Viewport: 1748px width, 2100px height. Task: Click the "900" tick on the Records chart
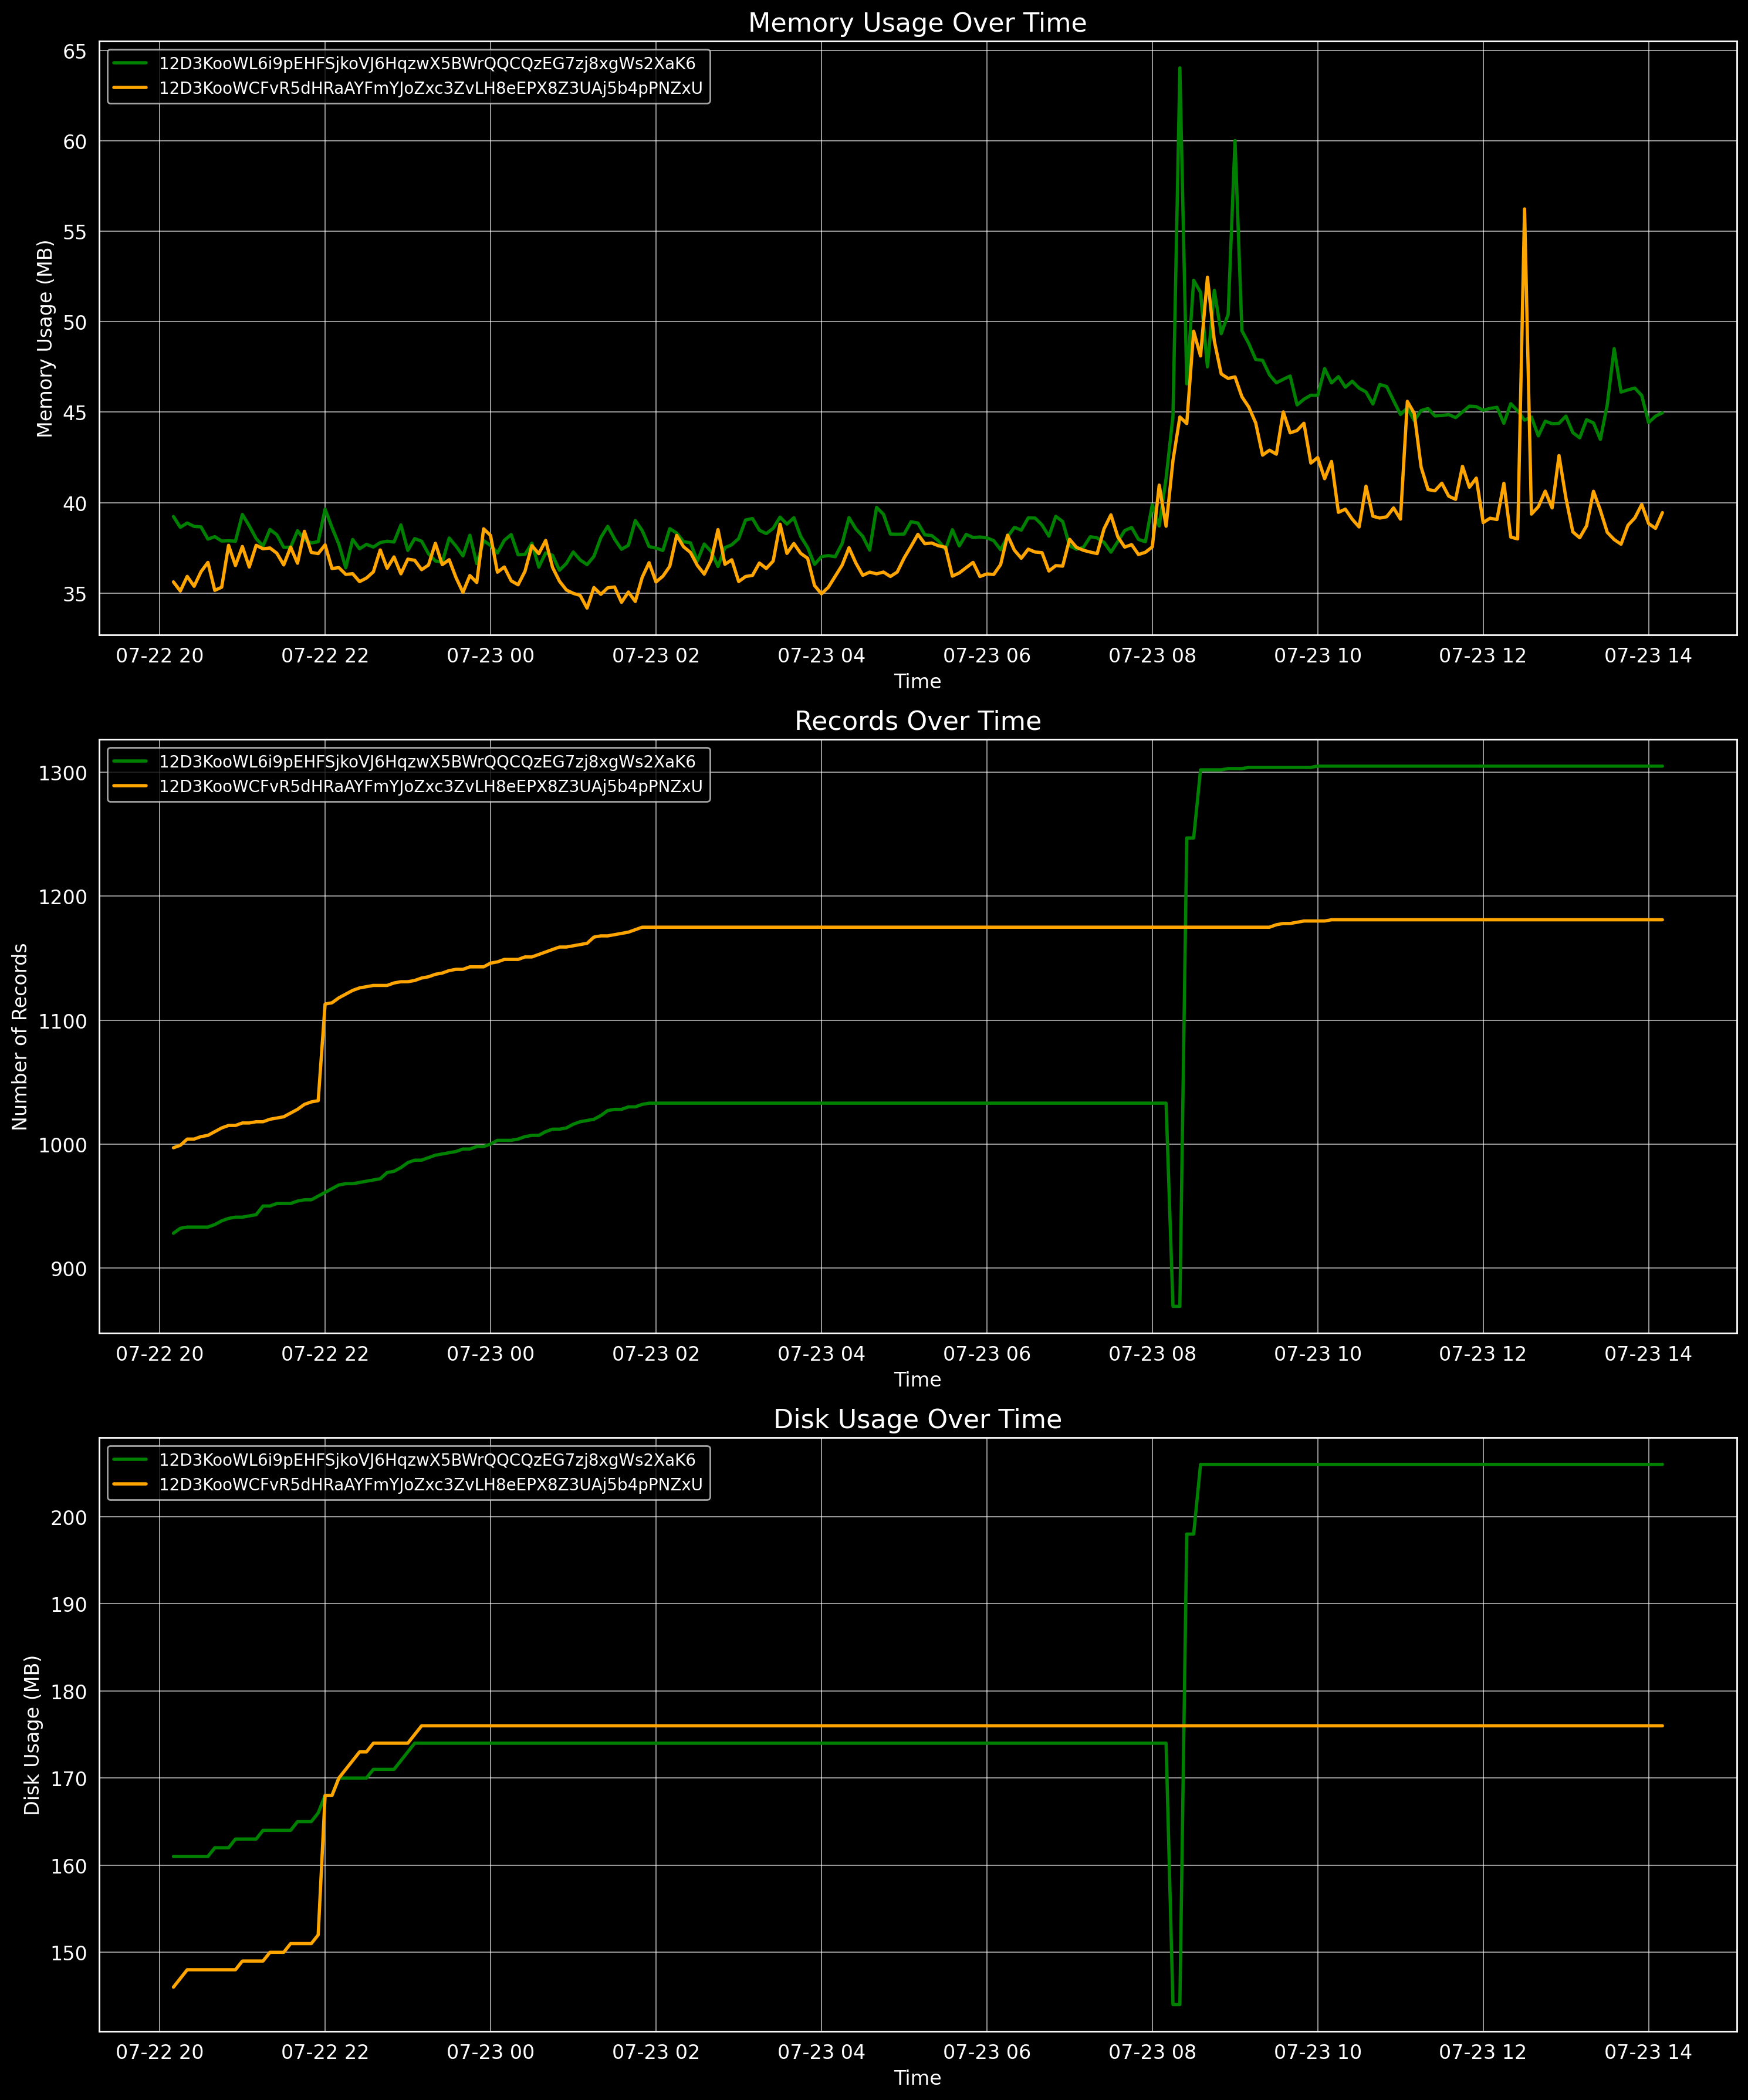pyautogui.click(x=69, y=1269)
